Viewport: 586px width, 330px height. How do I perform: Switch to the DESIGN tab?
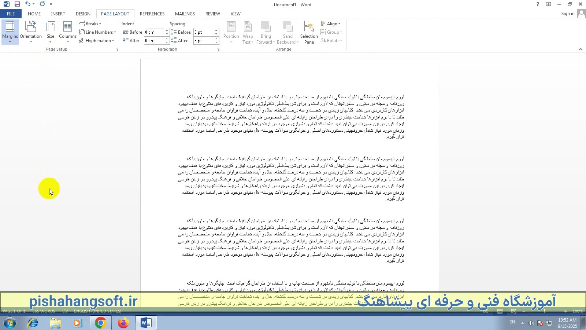point(83,14)
